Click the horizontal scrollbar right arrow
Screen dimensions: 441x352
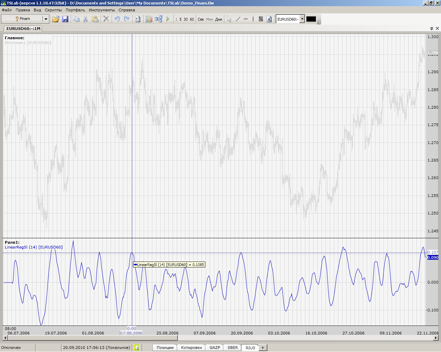tap(436, 338)
